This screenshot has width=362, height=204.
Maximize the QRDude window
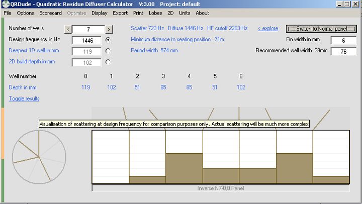point(347,4)
